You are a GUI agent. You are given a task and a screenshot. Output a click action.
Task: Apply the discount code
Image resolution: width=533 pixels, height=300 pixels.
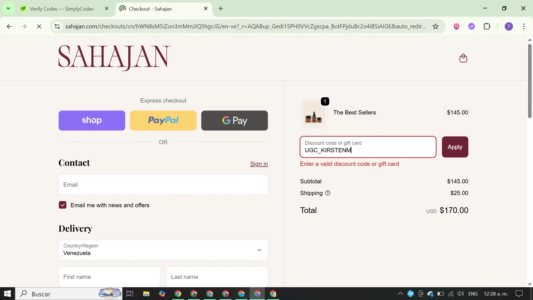(455, 147)
